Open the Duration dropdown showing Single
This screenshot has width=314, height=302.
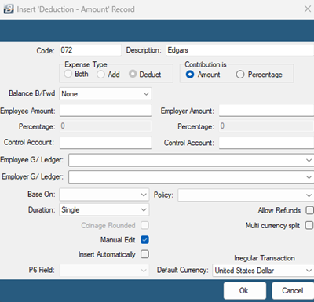(104, 210)
